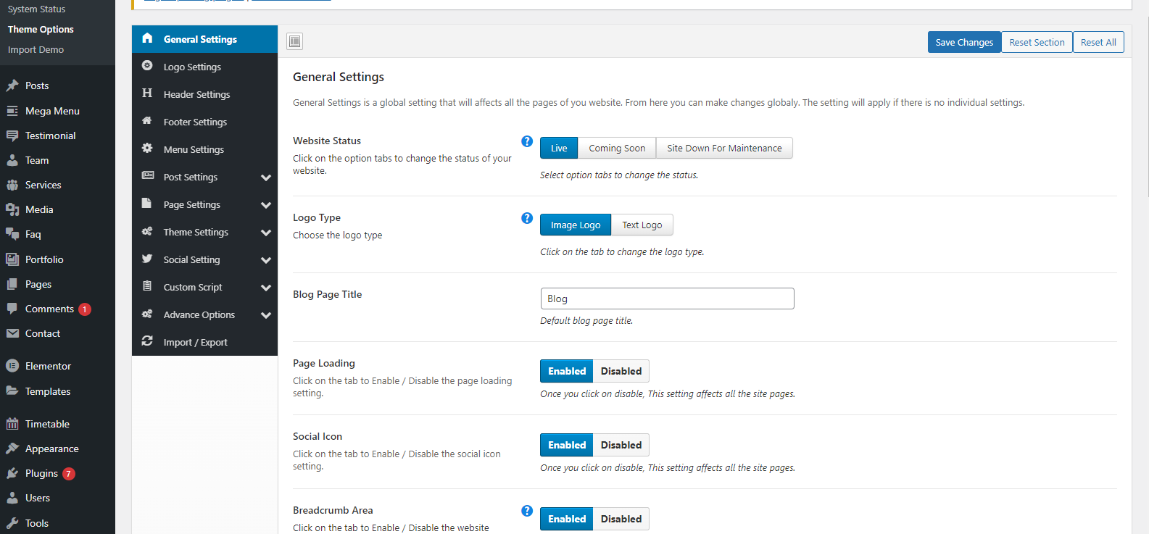The height and width of the screenshot is (534, 1149).
Task: Click the expand-all options icon beside General Settings
Action: click(x=294, y=41)
